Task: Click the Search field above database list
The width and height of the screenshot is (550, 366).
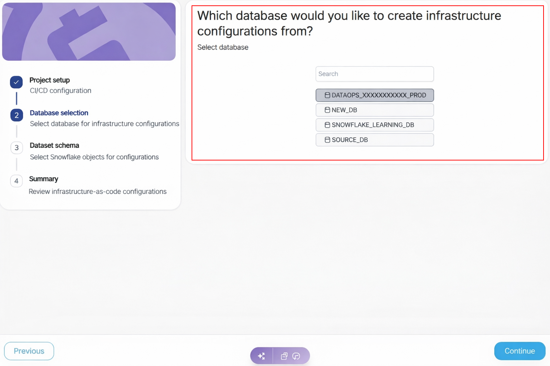Action: pyautogui.click(x=375, y=74)
